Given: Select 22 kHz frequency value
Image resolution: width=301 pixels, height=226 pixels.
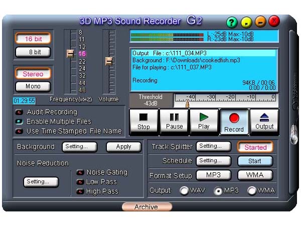Looking at the screenshot, I should [x=82, y=62].
